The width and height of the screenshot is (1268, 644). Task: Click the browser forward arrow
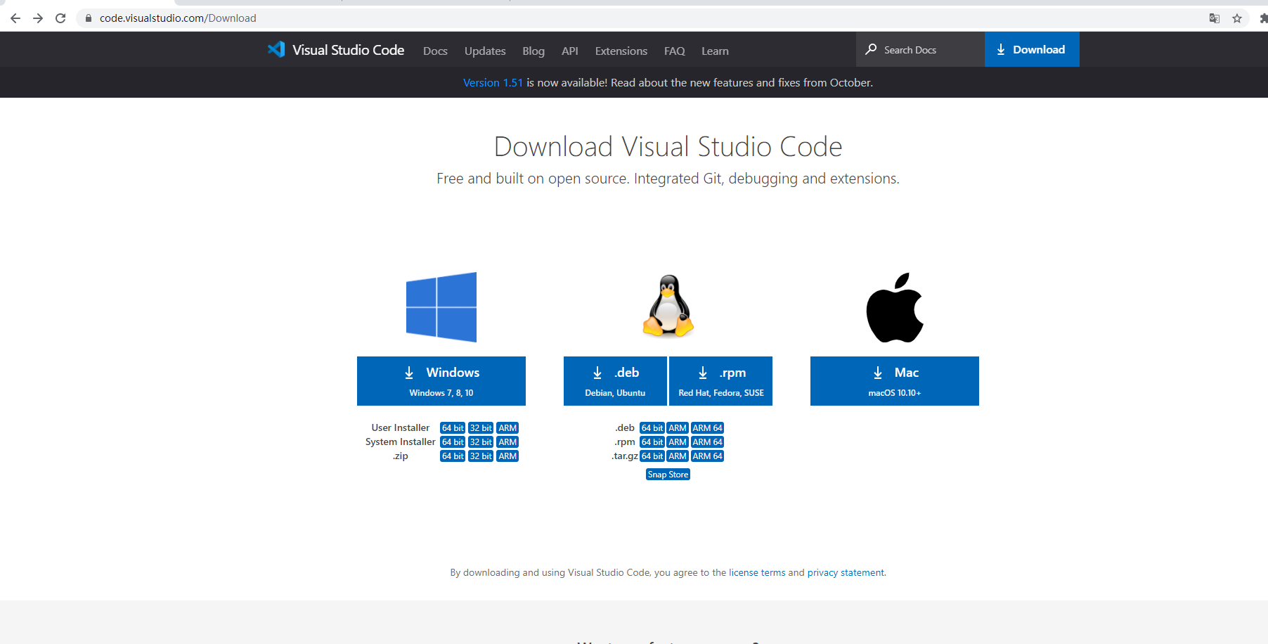tap(38, 18)
